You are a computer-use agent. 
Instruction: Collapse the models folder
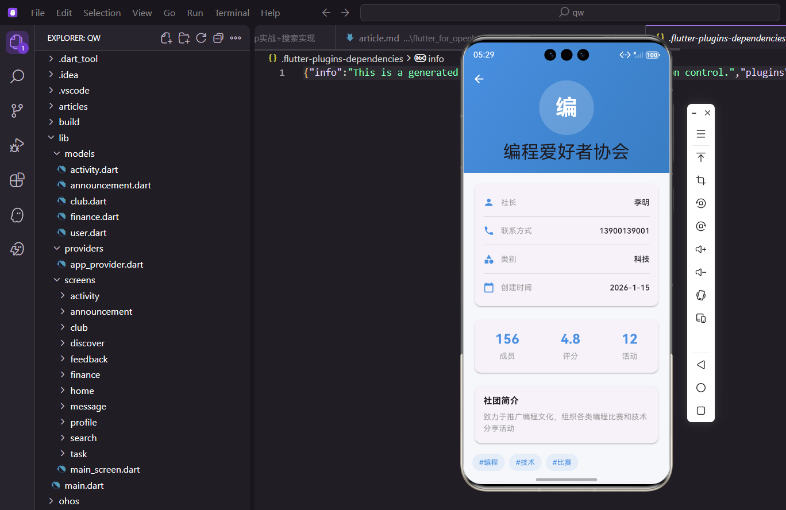point(56,153)
